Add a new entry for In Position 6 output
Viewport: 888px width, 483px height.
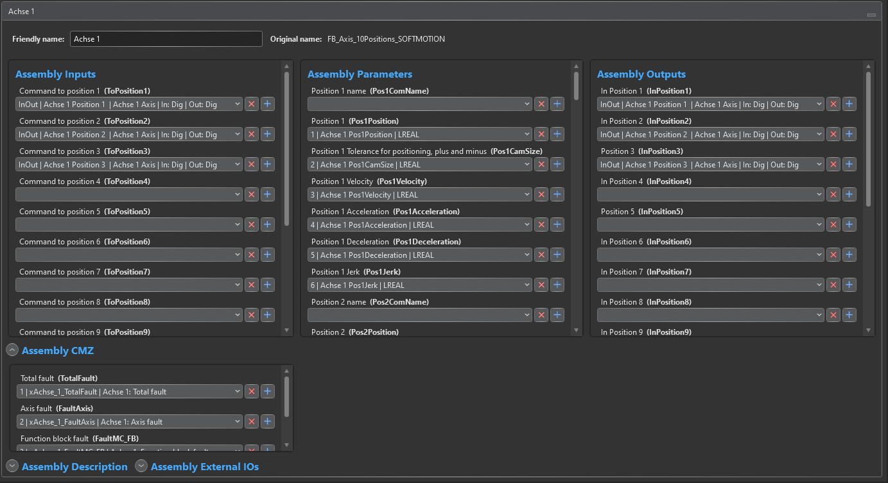(x=849, y=255)
